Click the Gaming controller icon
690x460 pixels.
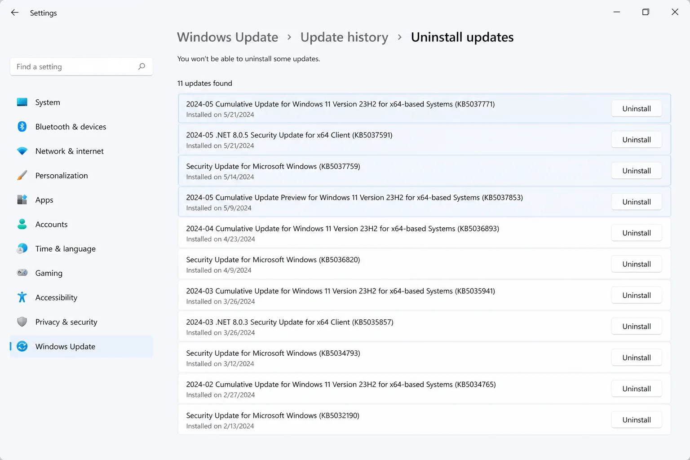[x=22, y=273]
